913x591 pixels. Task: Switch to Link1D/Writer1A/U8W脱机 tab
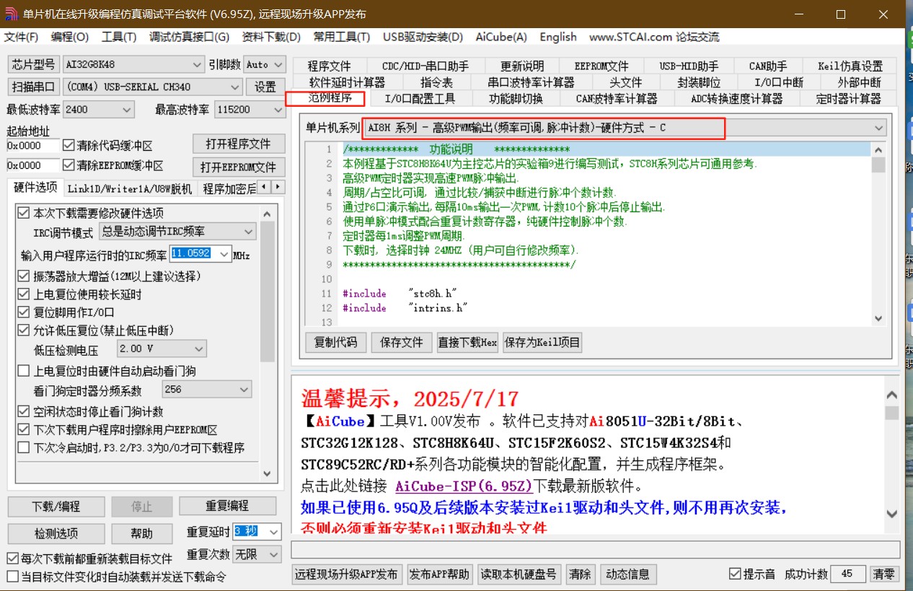tap(130, 188)
